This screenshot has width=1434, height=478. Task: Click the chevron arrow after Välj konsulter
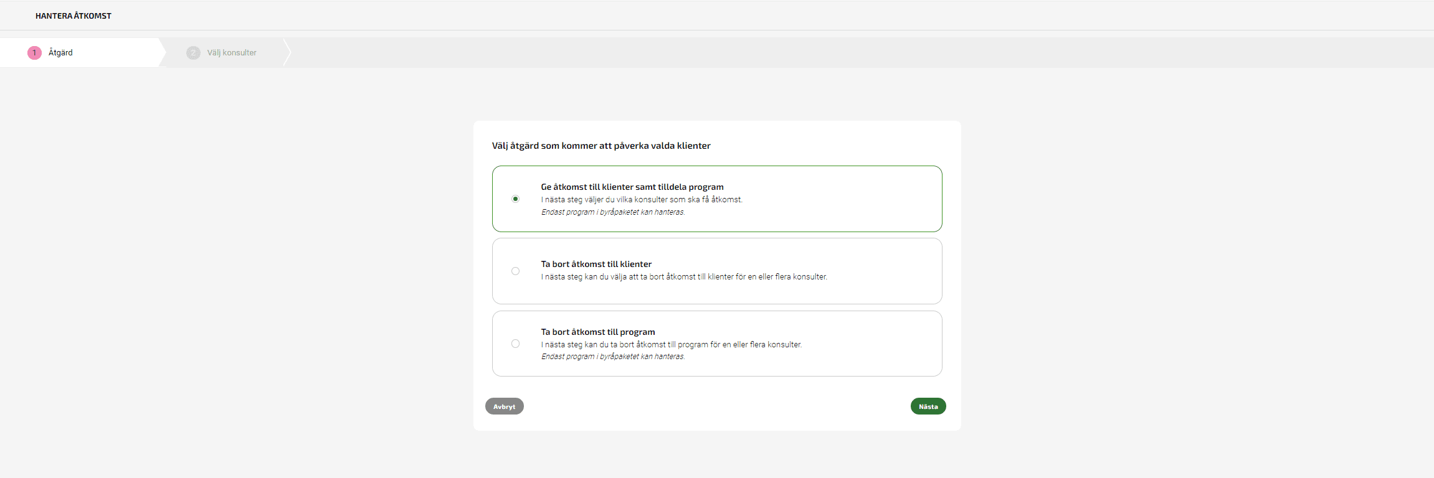click(x=287, y=53)
